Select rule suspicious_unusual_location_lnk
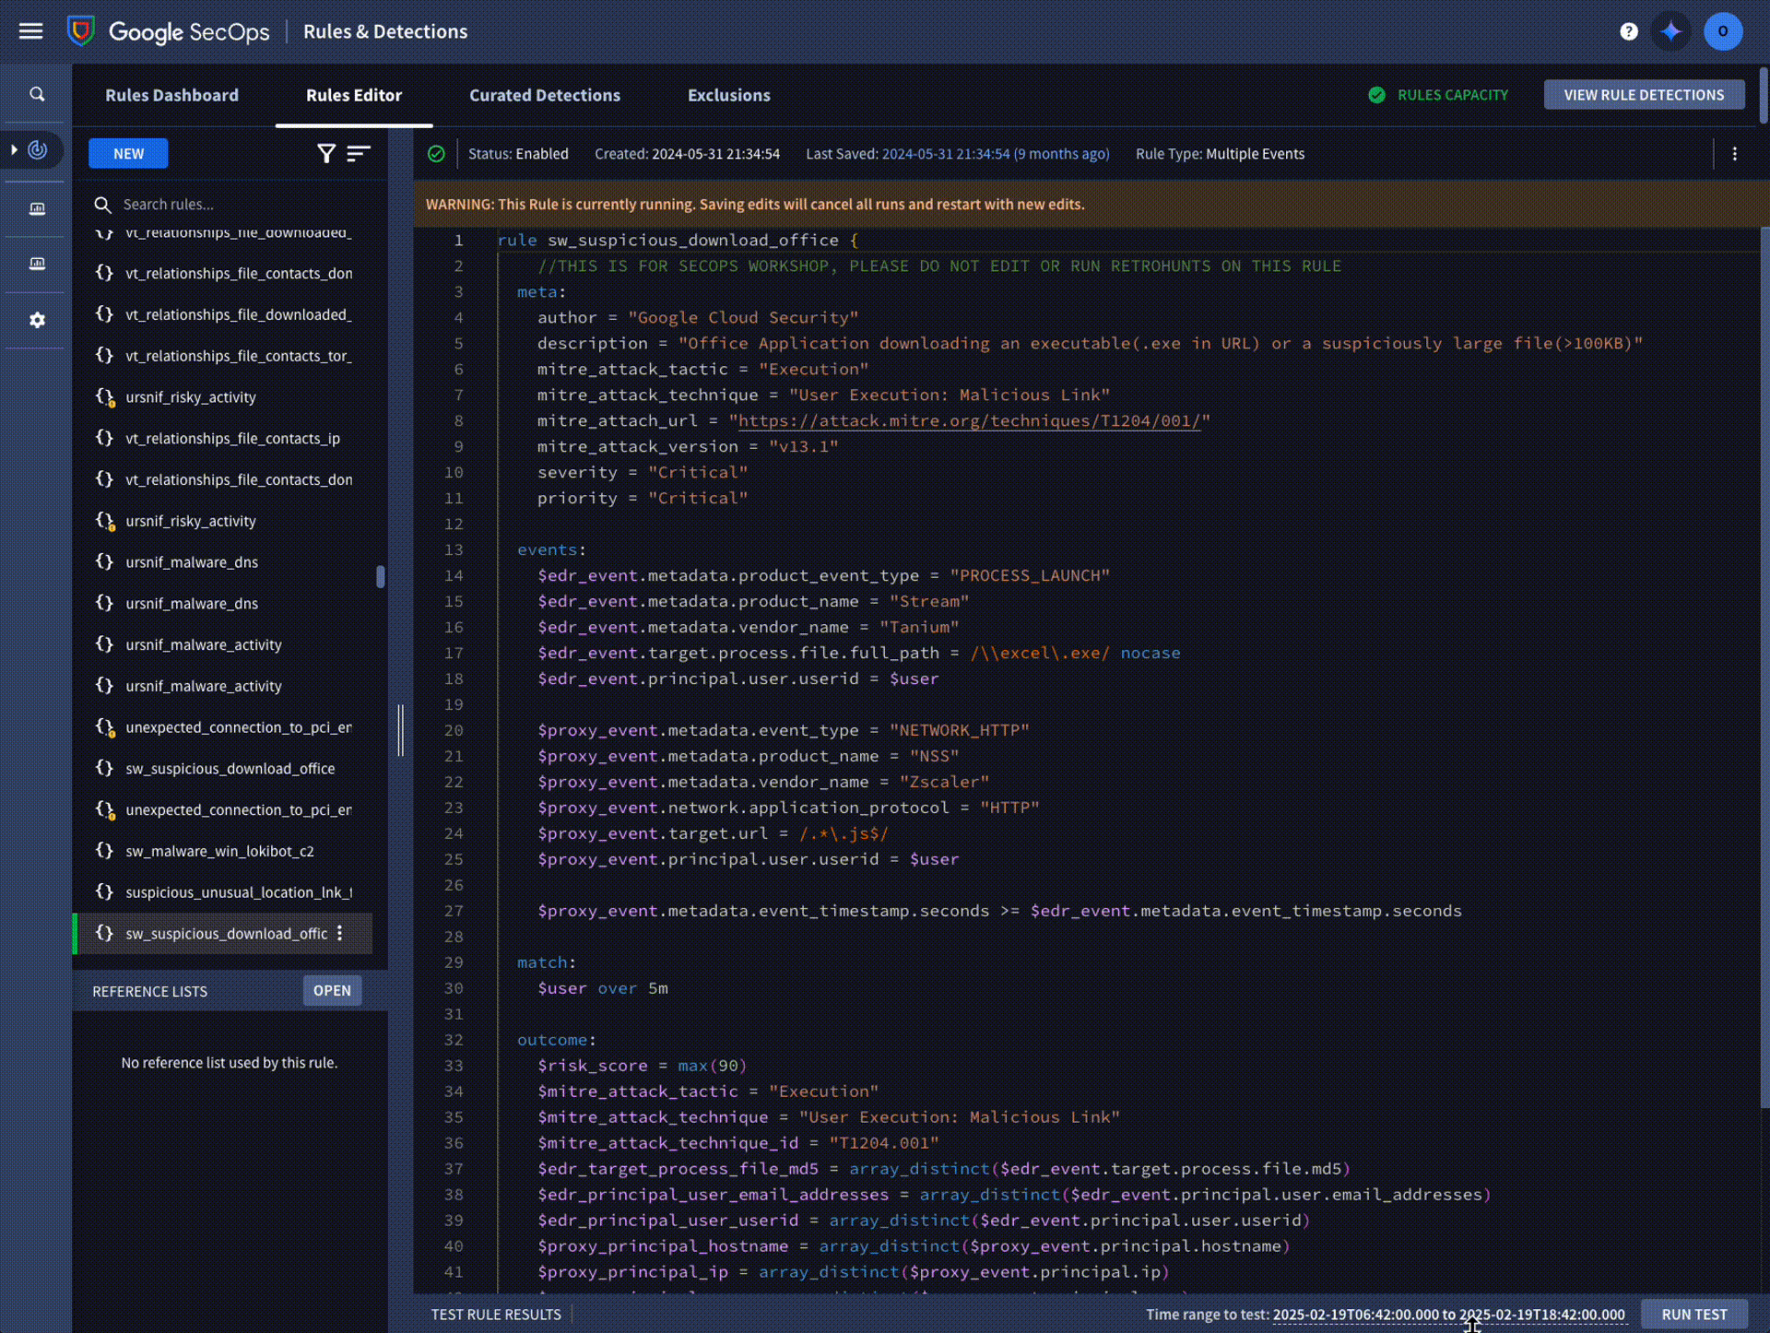This screenshot has width=1770, height=1333. (x=238, y=892)
